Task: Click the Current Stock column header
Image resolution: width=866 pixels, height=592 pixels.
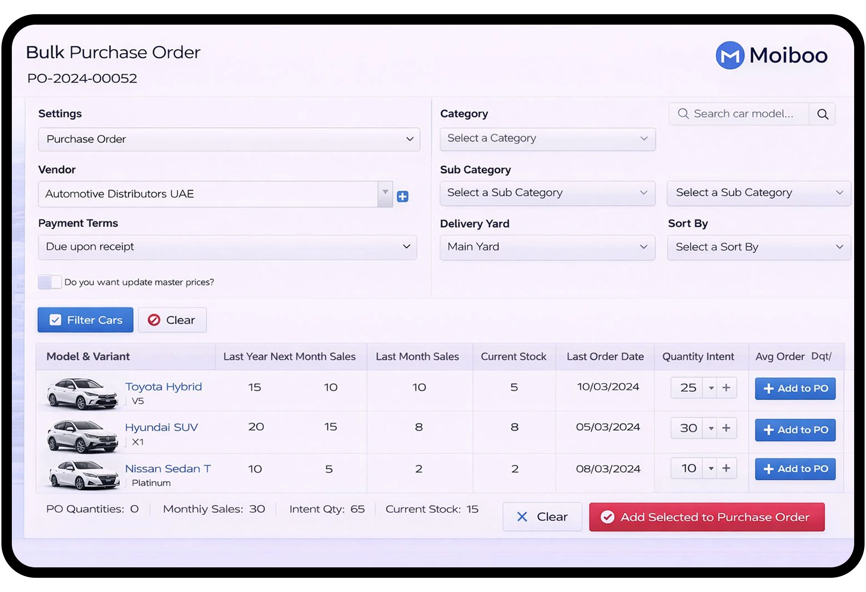Action: 514,357
